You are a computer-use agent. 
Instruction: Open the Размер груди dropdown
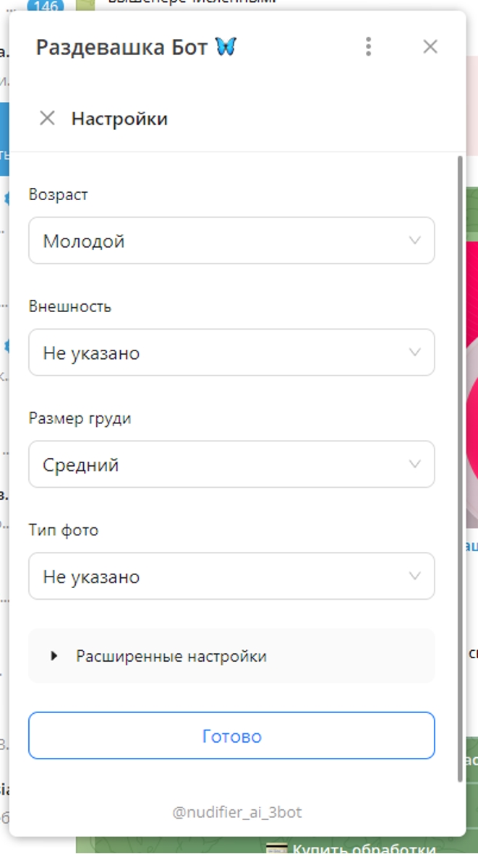pos(231,465)
